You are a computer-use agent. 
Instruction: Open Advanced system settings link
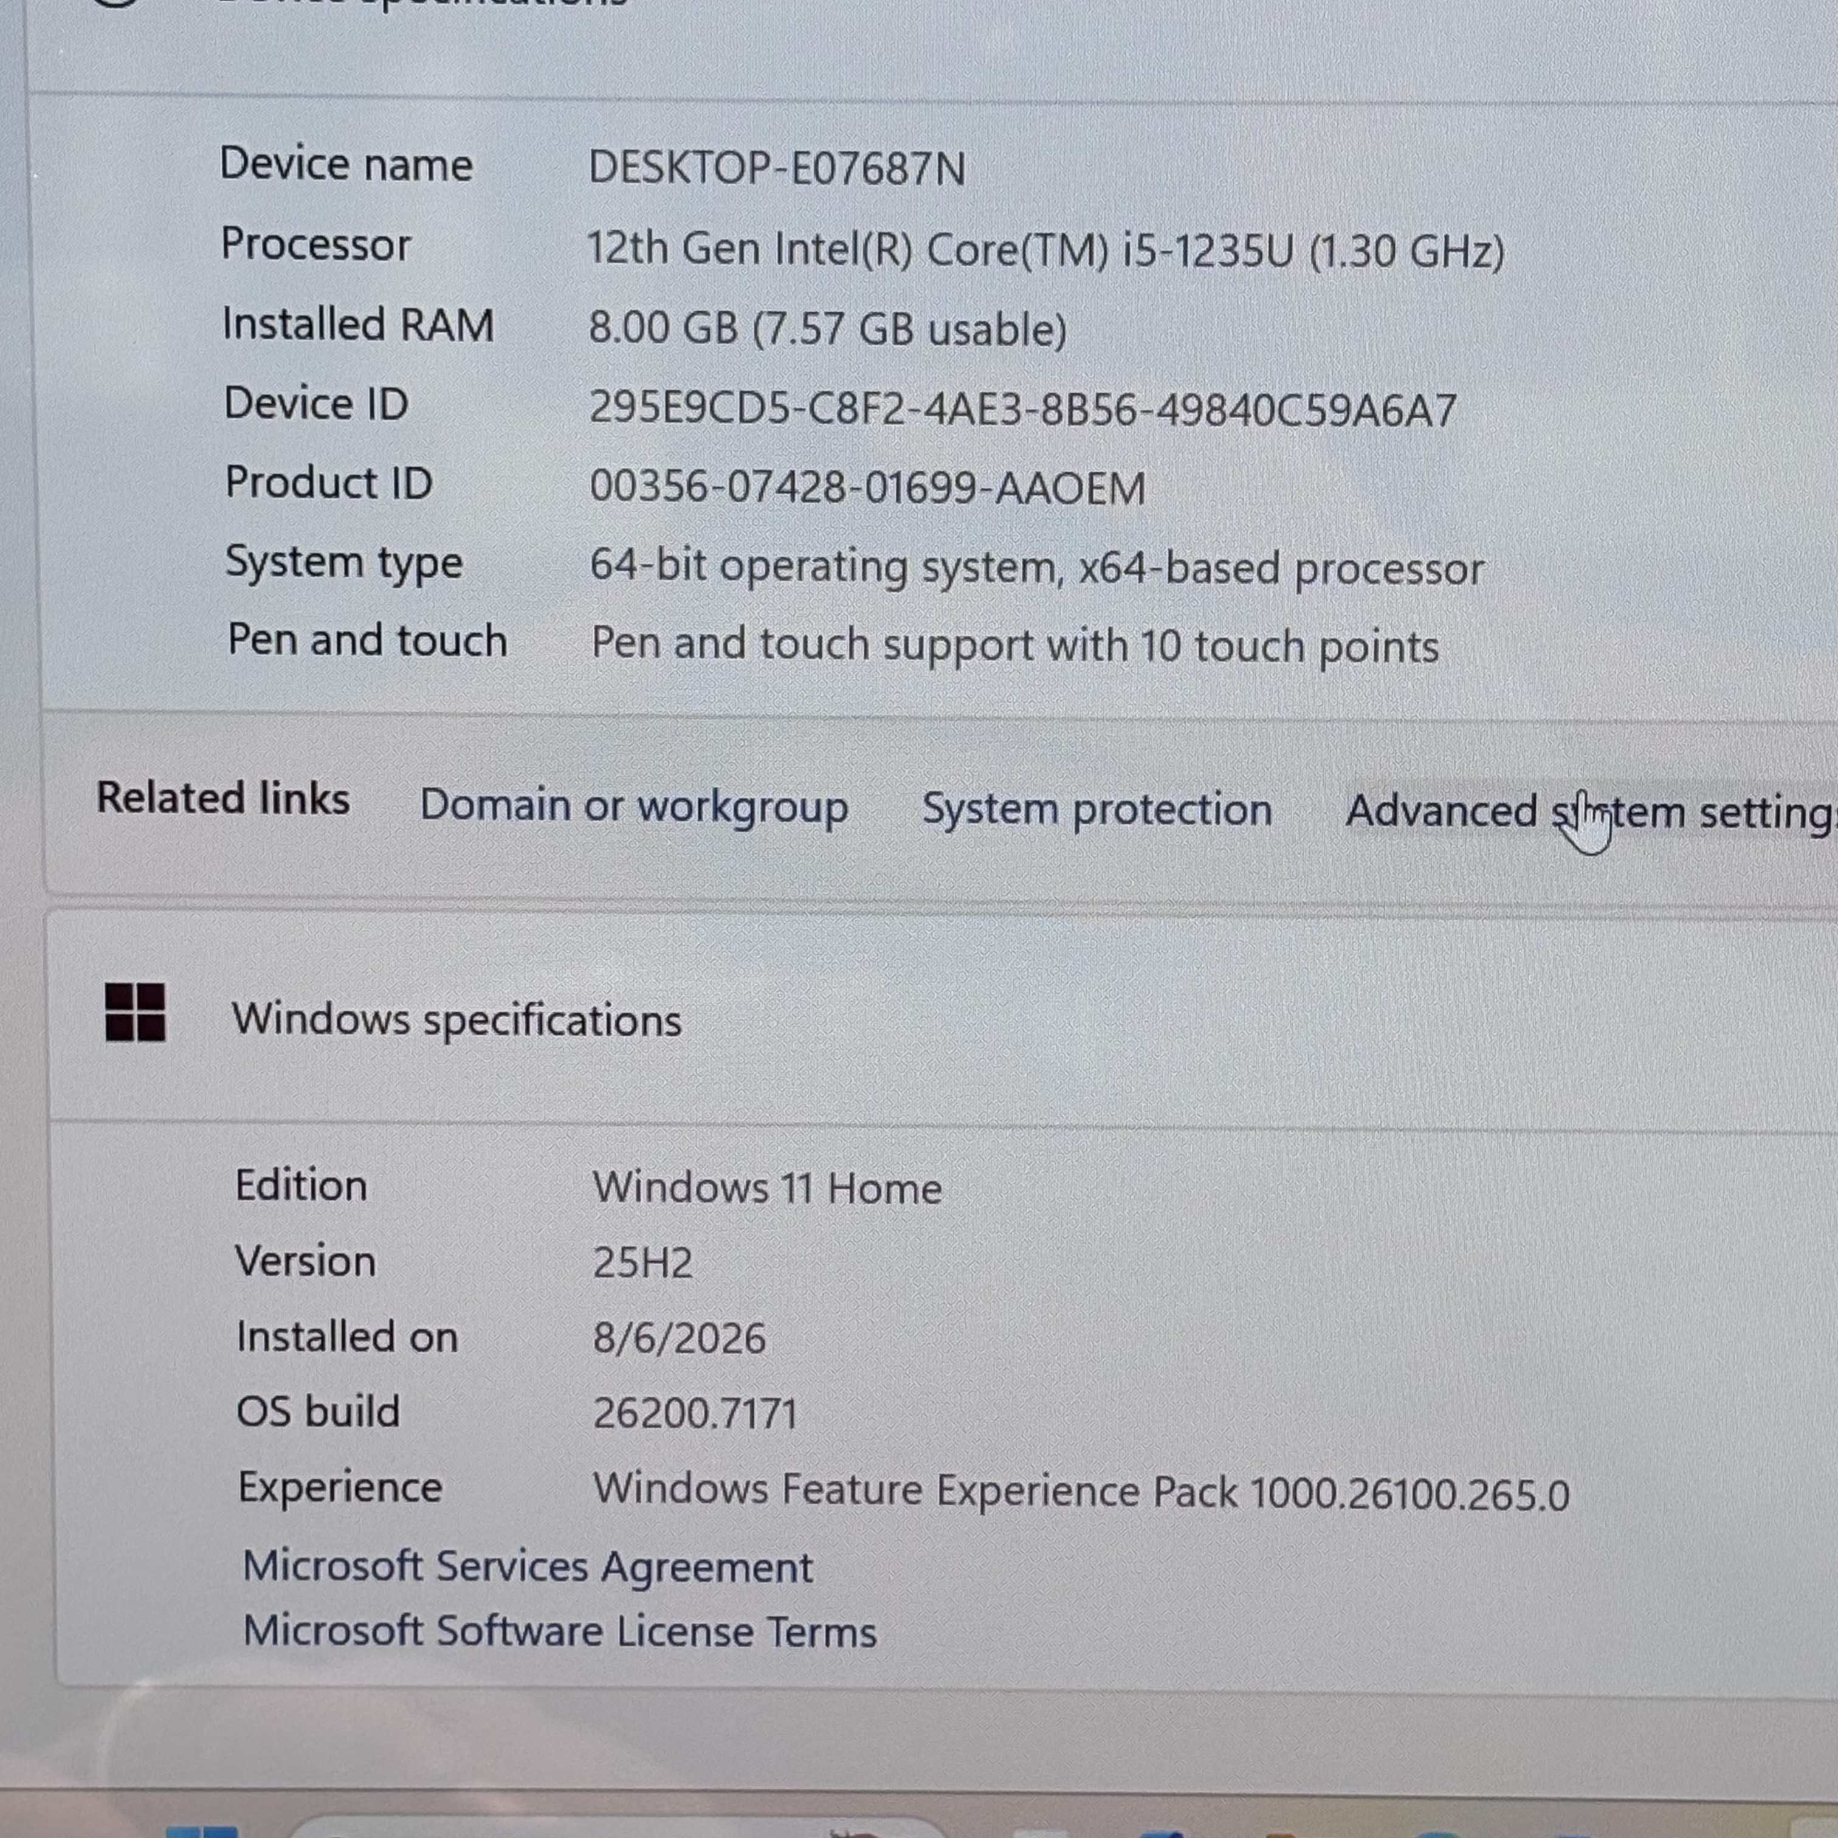[x=1591, y=813]
